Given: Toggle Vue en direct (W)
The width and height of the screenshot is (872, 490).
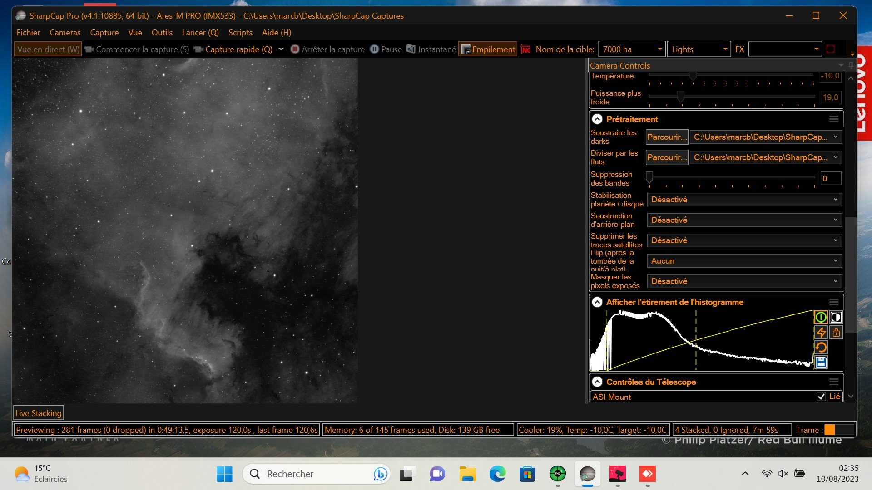Looking at the screenshot, I should (x=48, y=49).
